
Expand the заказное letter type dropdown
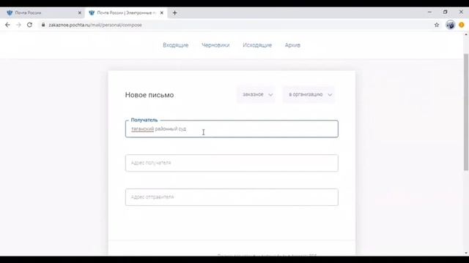click(x=256, y=94)
